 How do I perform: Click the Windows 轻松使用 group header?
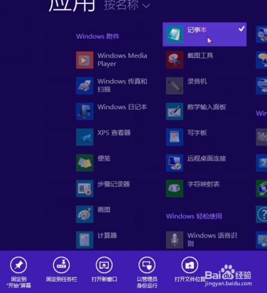194,216
